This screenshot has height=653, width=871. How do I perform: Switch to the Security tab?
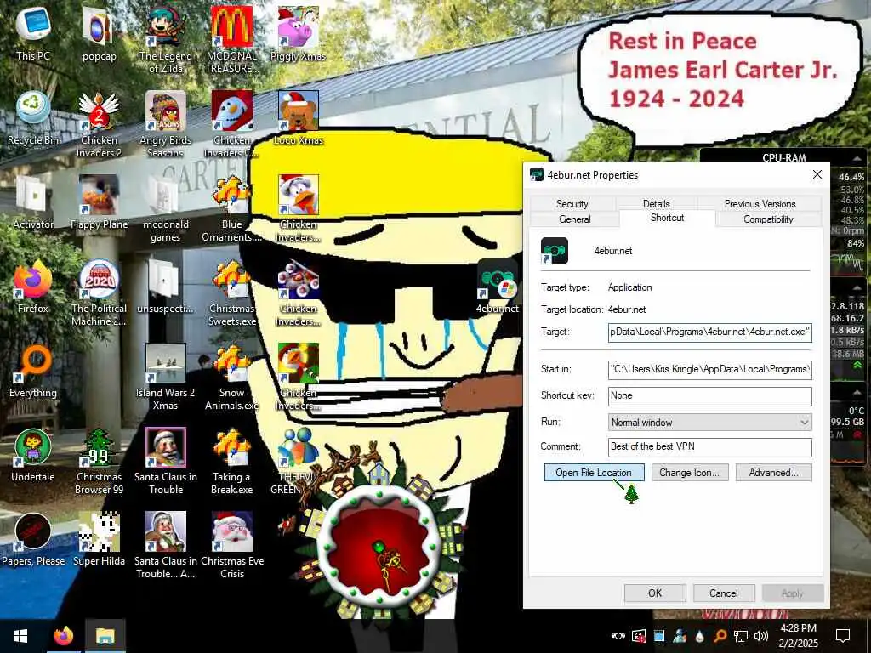(x=572, y=204)
